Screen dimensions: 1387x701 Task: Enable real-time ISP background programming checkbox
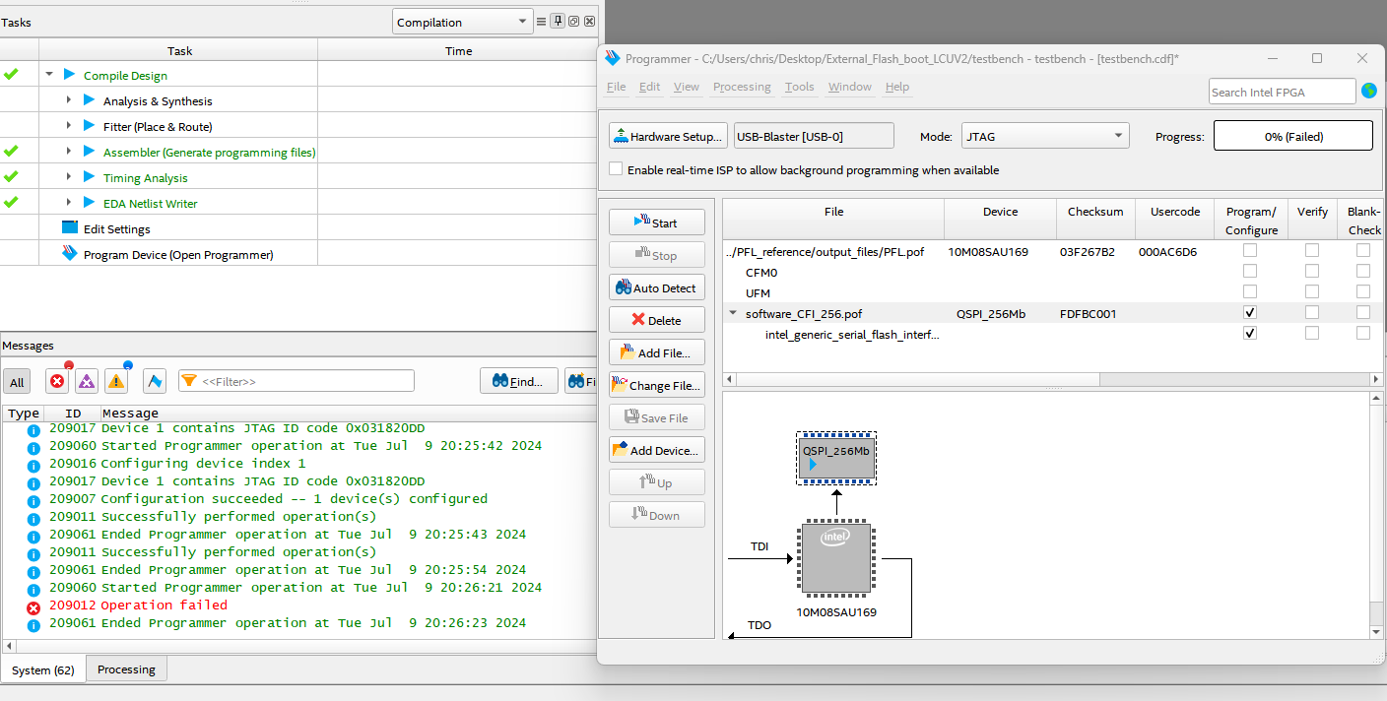[616, 169]
